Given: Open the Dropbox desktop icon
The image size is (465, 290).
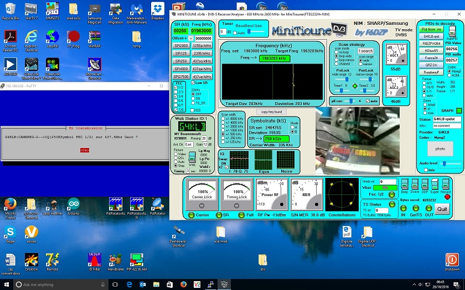Looking at the screenshot, I should 158,11.
